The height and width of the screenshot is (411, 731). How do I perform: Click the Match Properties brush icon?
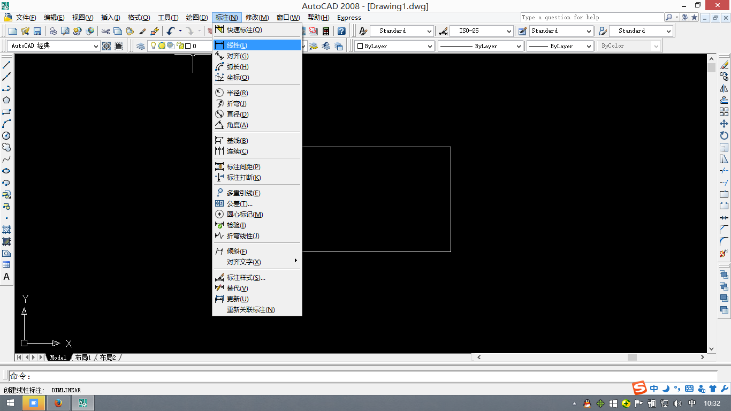click(142, 31)
